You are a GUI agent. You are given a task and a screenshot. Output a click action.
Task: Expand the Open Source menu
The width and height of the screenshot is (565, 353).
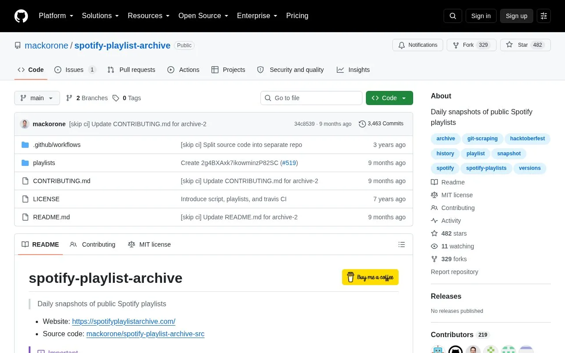[x=203, y=16]
